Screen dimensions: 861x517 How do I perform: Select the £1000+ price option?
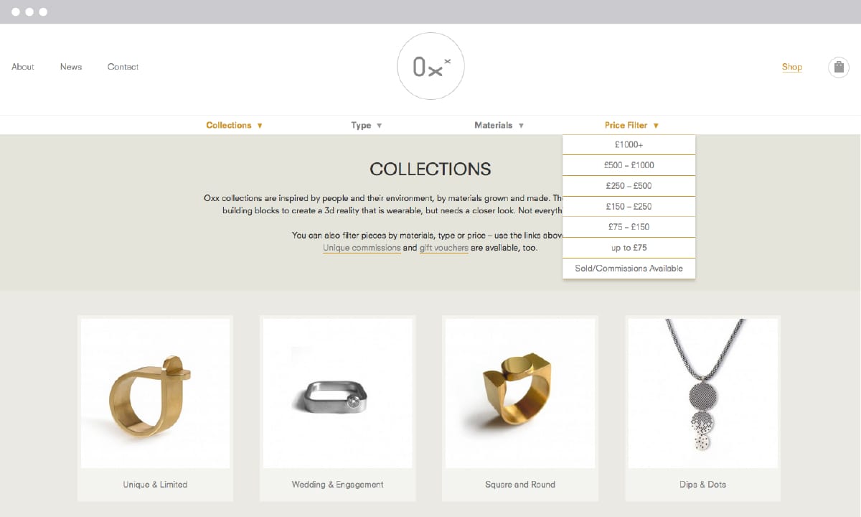(629, 144)
